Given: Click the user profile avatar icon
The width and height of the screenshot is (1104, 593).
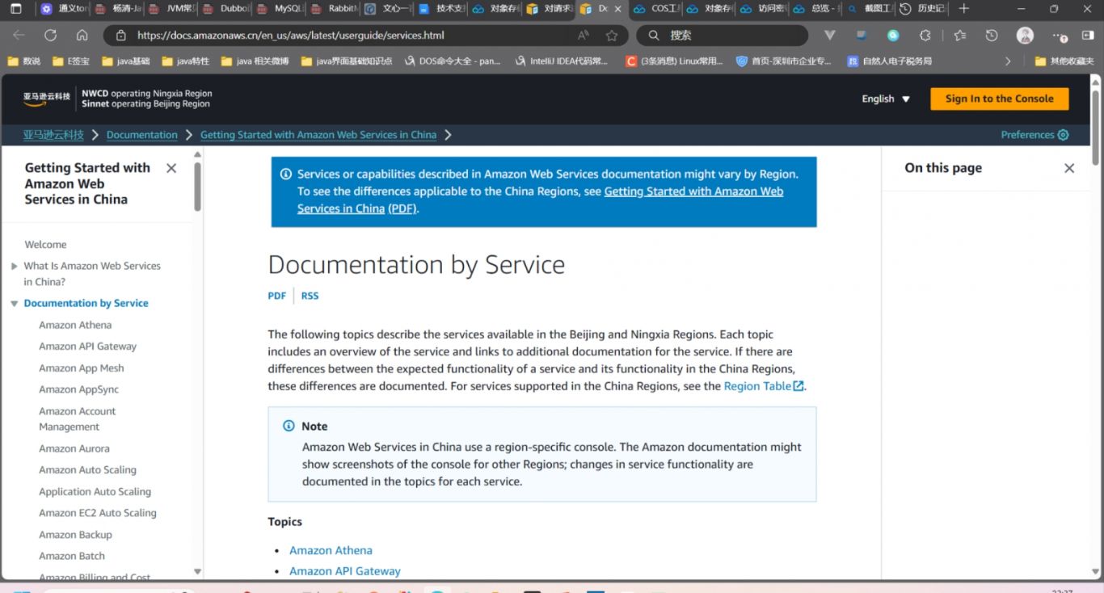Looking at the screenshot, I should click(1025, 36).
